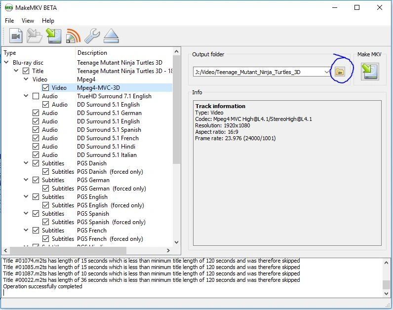Browse for output folder icon
The height and width of the screenshot is (310, 393).
coord(340,72)
